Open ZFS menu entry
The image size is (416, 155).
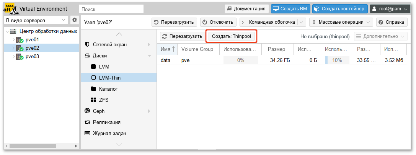point(119,100)
